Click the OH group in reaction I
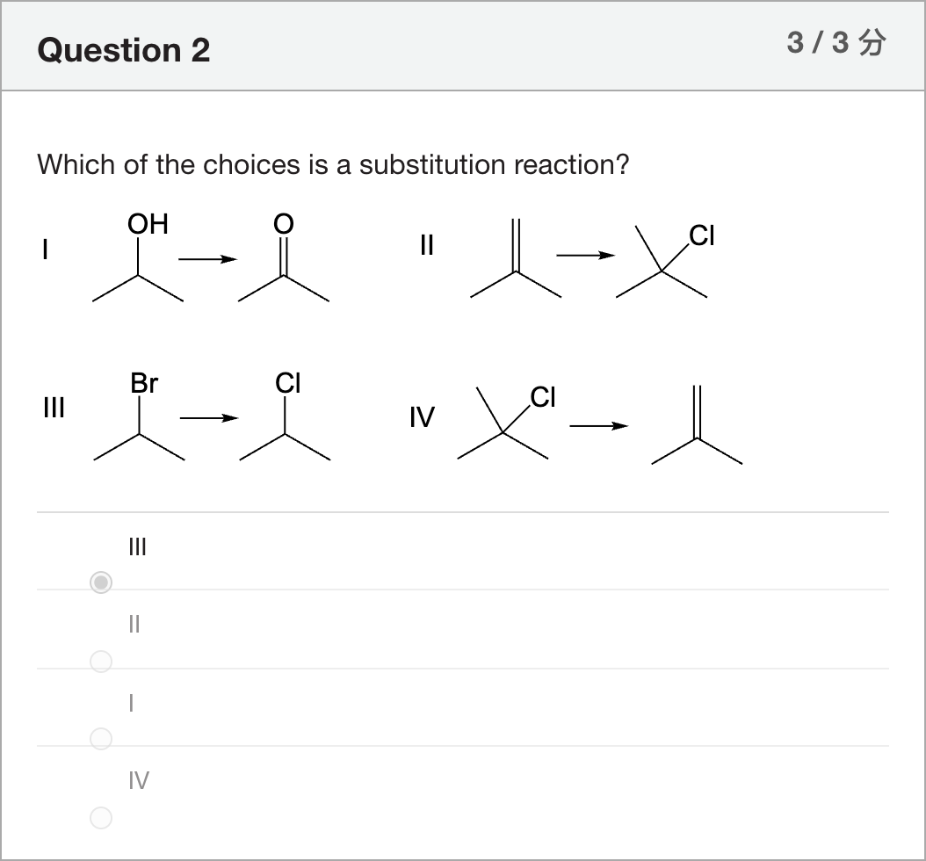926x861 pixels. pyautogui.click(x=148, y=224)
